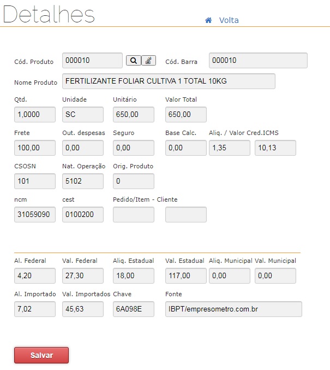Viewport: 330px width, 370px height.
Task: Click the magnifier search button beside Cód. Produto
Action: pyautogui.click(x=133, y=61)
